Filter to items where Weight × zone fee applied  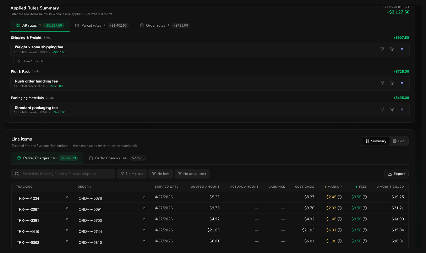(x=382, y=50)
